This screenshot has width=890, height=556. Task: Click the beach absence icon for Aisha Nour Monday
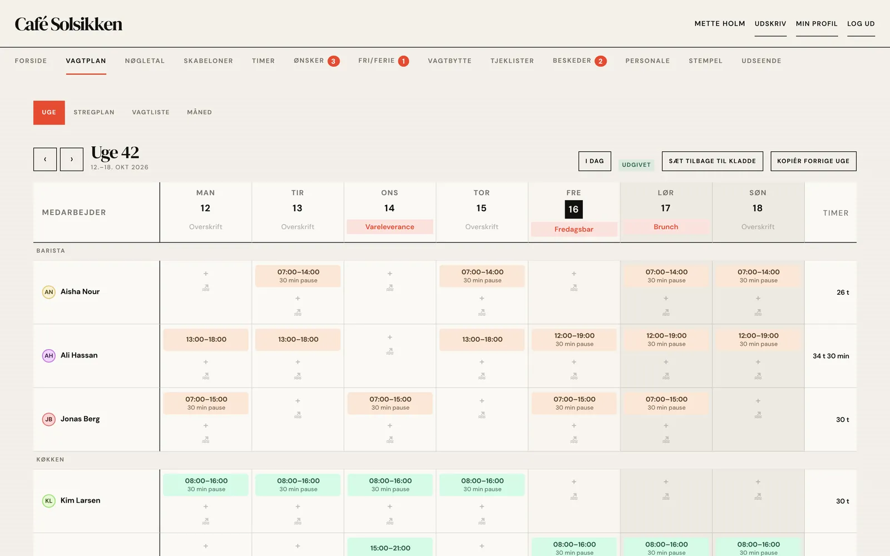click(x=206, y=288)
